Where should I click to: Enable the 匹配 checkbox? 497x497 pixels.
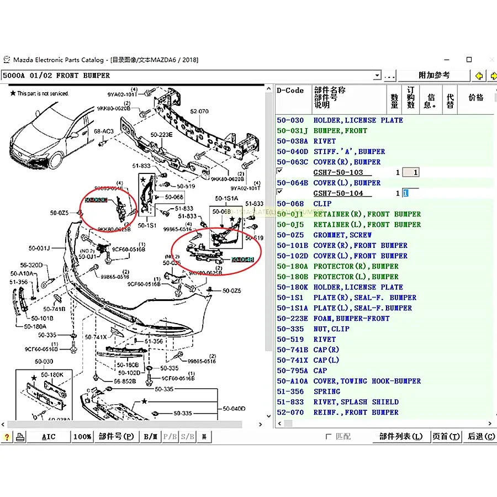pos(329,436)
